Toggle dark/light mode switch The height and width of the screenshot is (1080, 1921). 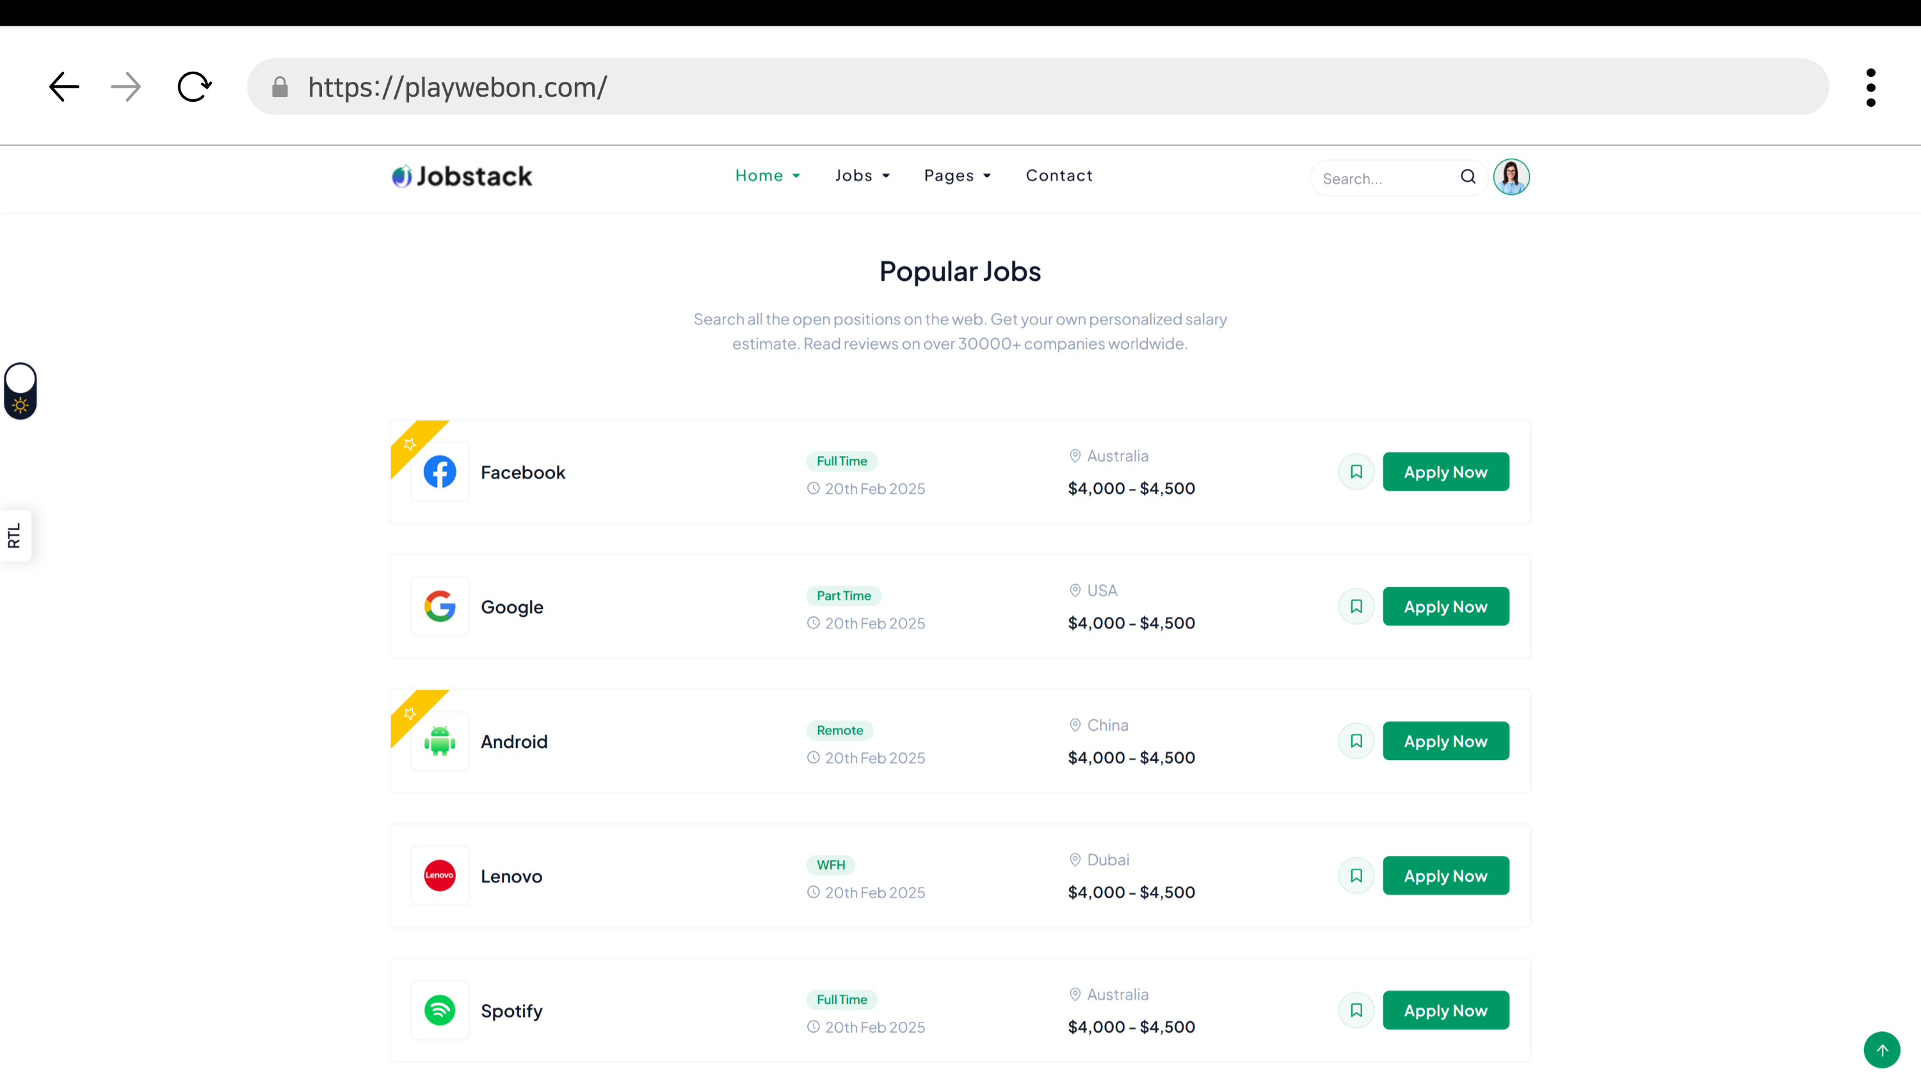[x=20, y=390]
